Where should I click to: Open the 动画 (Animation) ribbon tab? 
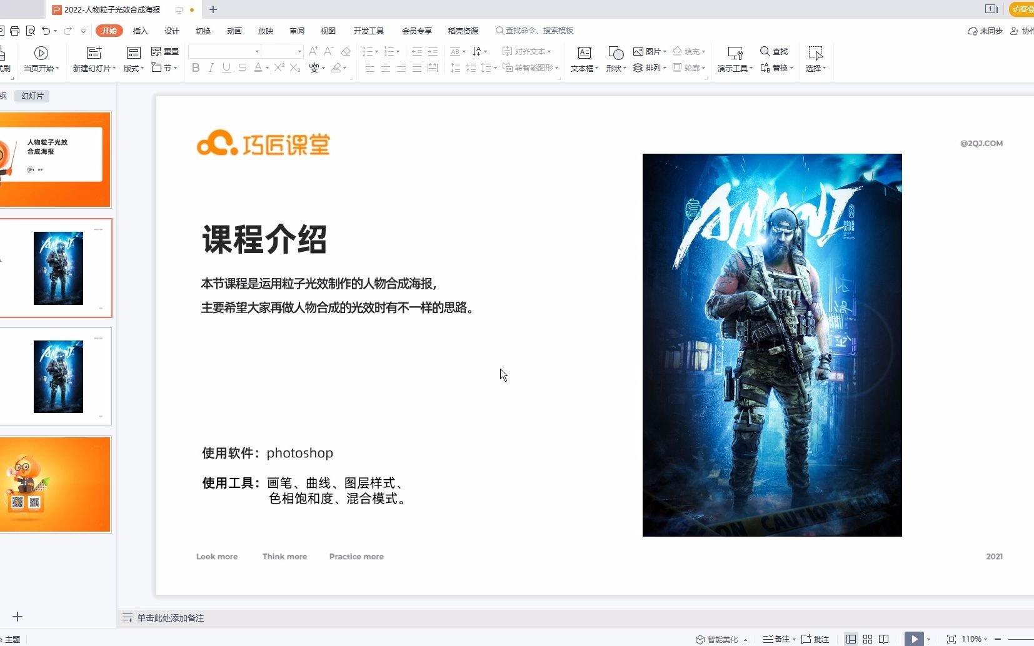click(234, 31)
